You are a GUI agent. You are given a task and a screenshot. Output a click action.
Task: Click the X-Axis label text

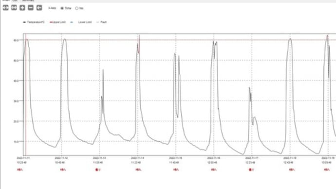(52, 8)
